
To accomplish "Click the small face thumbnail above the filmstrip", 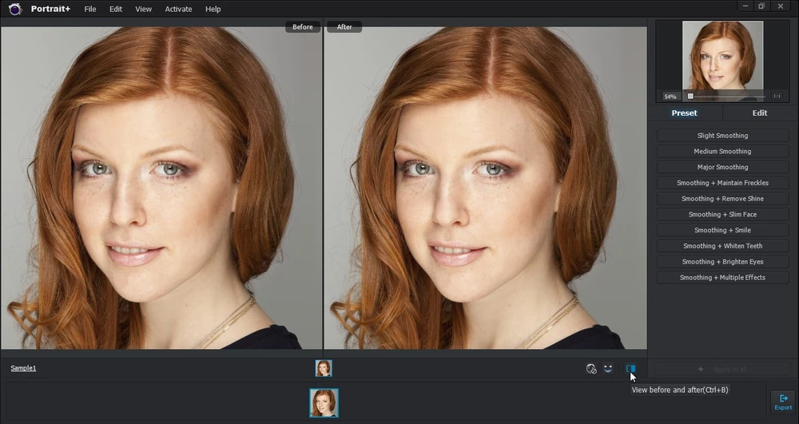I will (324, 368).
